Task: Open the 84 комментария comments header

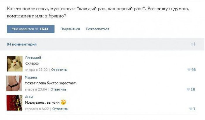Action: coord(21,44)
